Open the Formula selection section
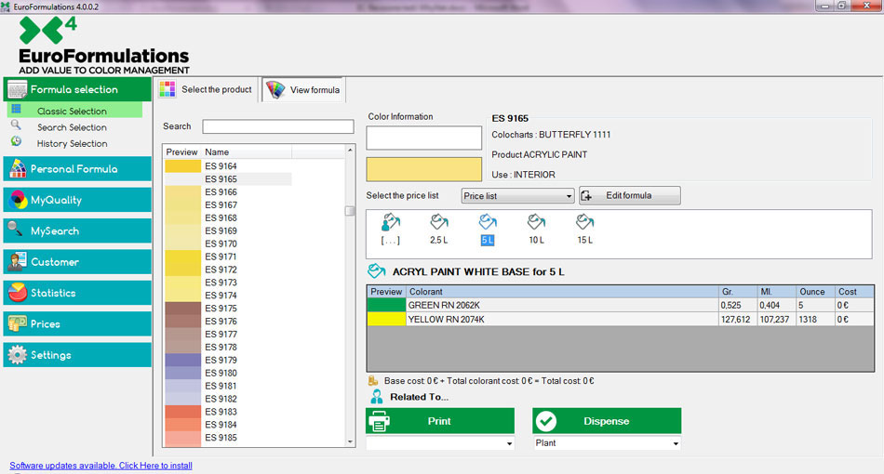The image size is (884, 474). (x=77, y=89)
